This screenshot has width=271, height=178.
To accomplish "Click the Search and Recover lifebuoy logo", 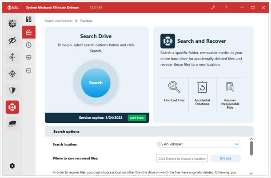I will tap(167, 41).
